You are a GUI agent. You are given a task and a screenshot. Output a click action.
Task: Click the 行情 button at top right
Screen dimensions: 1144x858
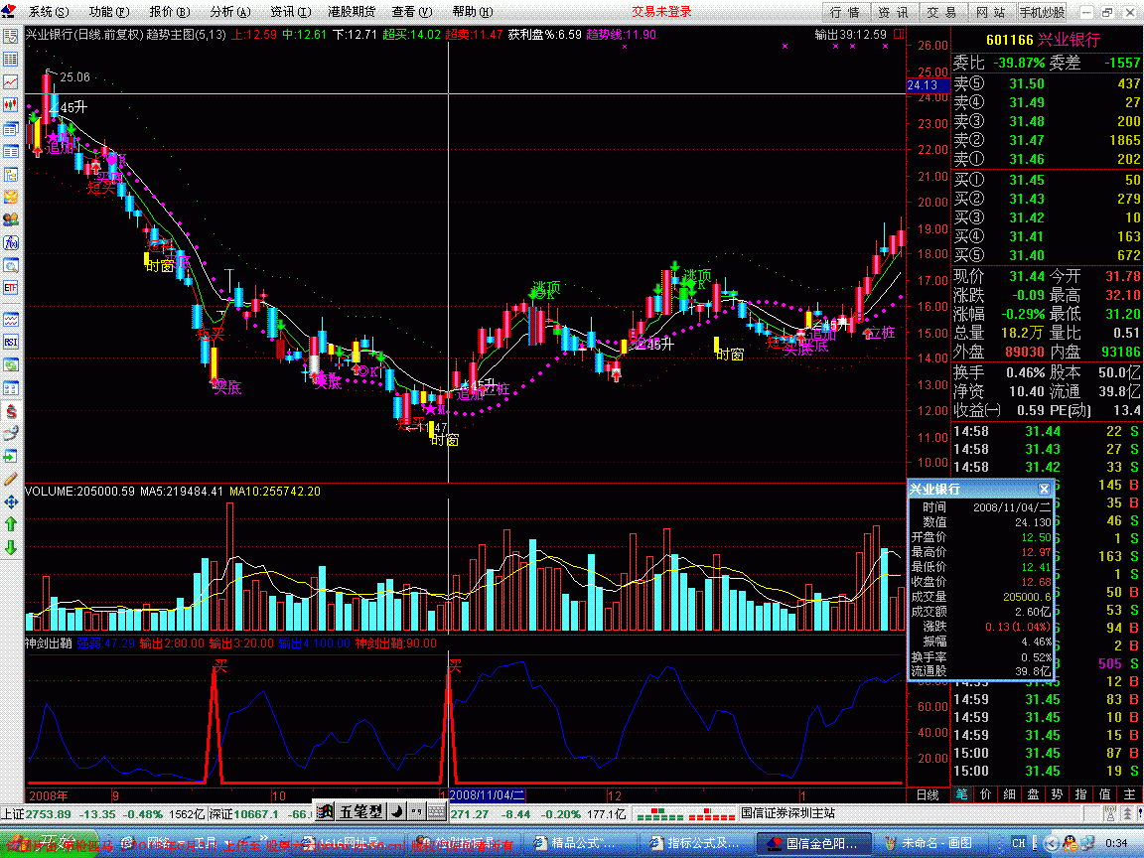(846, 12)
